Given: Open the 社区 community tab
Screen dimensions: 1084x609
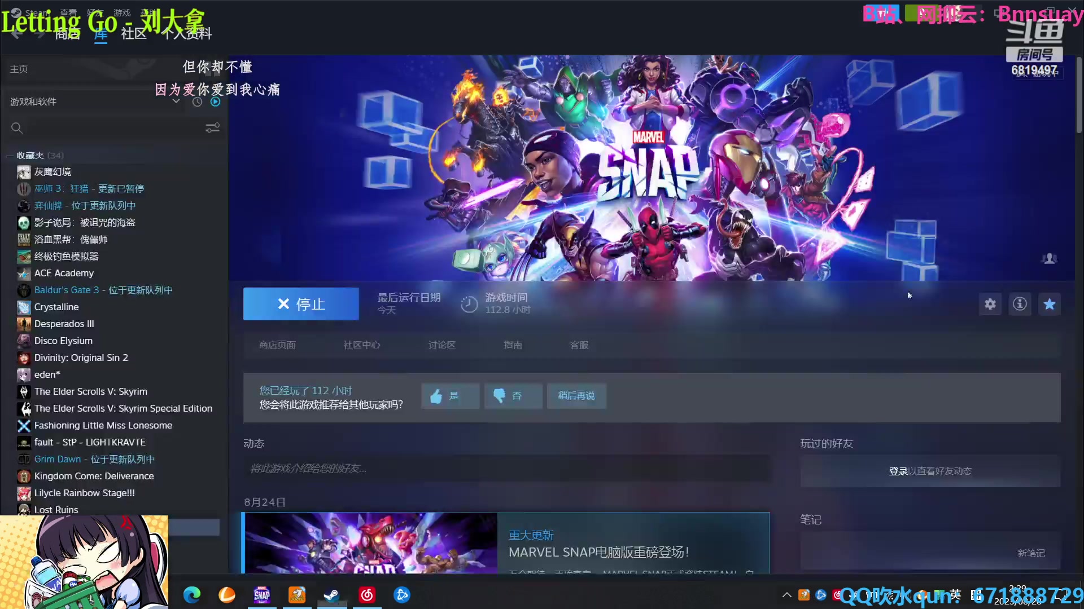Looking at the screenshot, I should click(134, 34).
